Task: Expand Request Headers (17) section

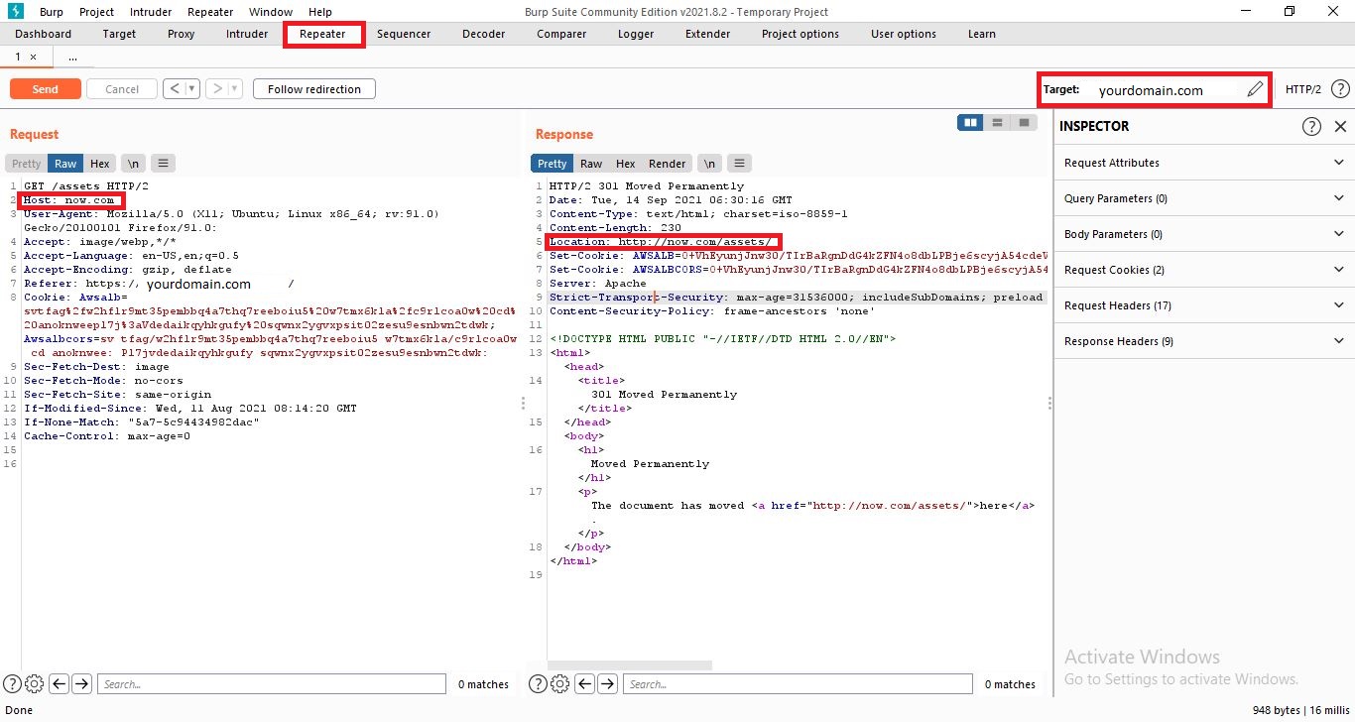Action: coord(1204,305)
